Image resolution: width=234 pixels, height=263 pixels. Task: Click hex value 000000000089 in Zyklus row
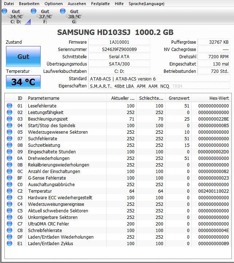pyautogui.click(x=214, y=244)
